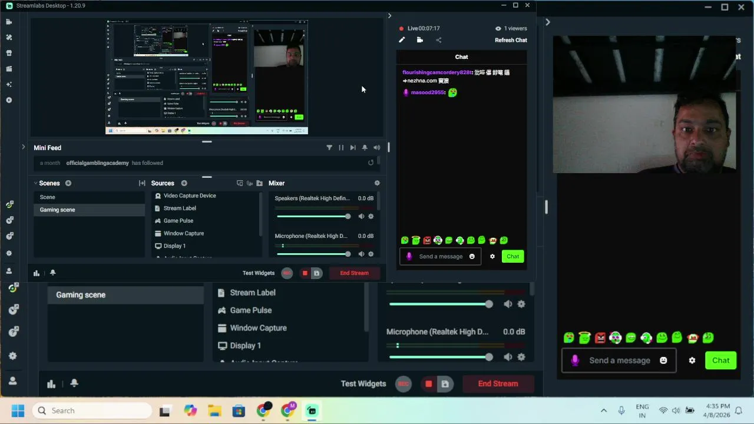Toggle audio sources visibility icon in Sources header

coord(250,183)
